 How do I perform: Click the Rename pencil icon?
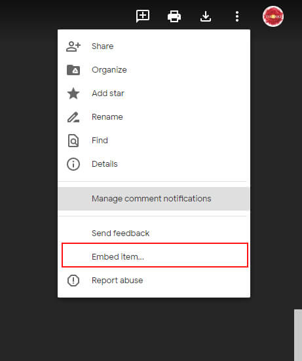point(73,117)
